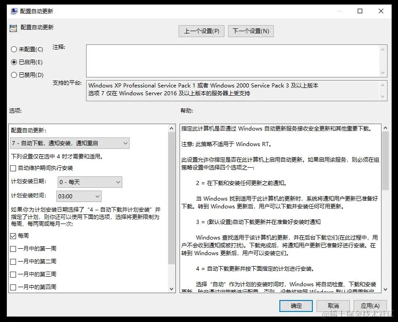The image size is (398, 322).
Task: Go to next setting 下一个设置(N)
Action: pyautogui.click(x=251, y=31)
